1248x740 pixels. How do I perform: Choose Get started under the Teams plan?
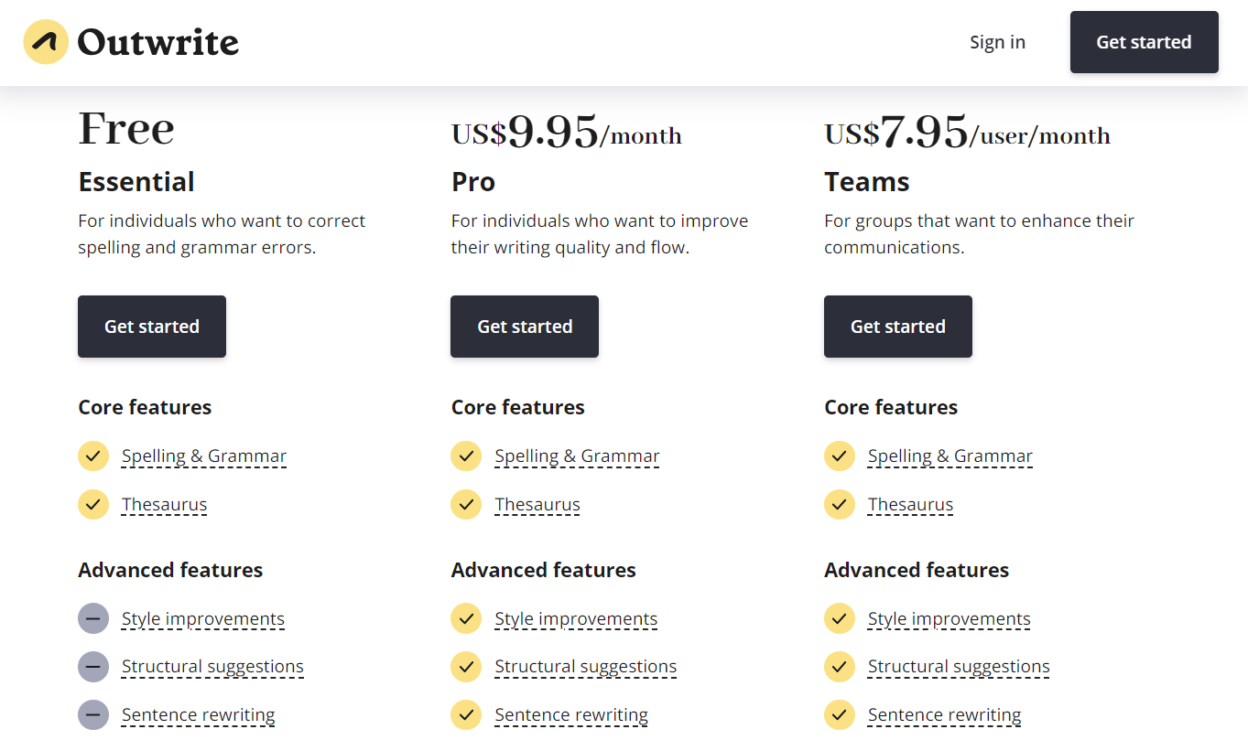tap(898, 327)
